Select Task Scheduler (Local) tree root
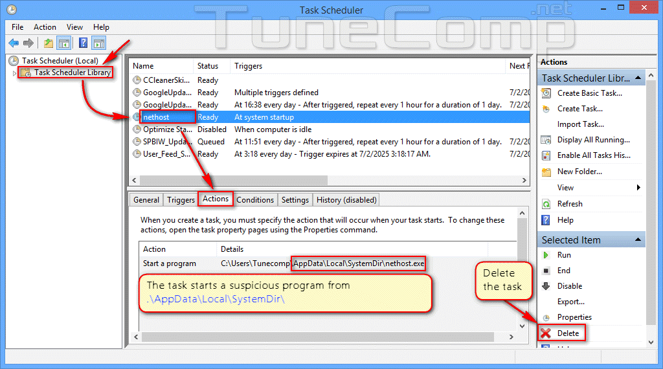 point(60,61)
